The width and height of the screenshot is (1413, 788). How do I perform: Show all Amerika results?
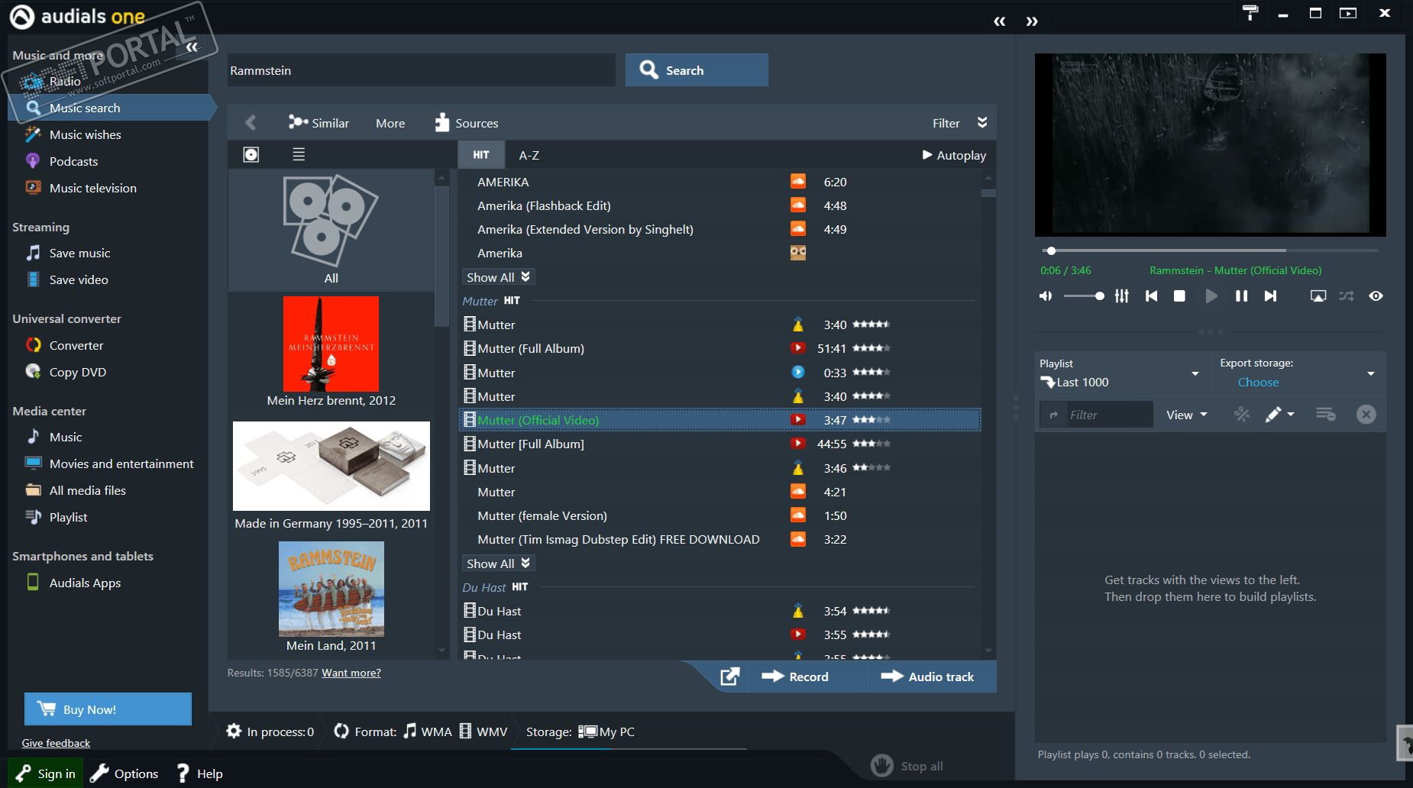(498, 277)
